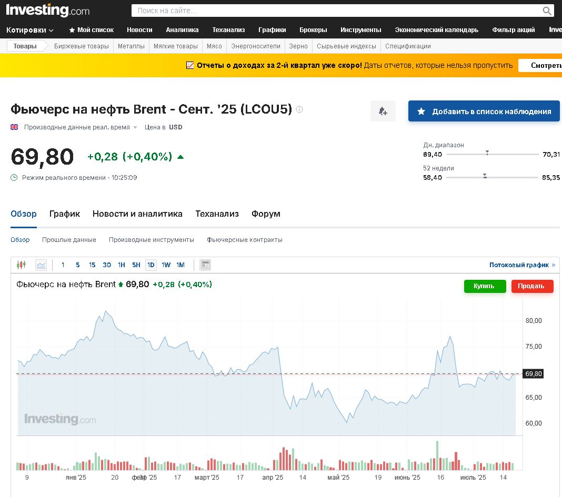Open Мой список in the navigation bar
This screenshot has width=562, height=497.
pyautogui.click(x=91, y=30)
